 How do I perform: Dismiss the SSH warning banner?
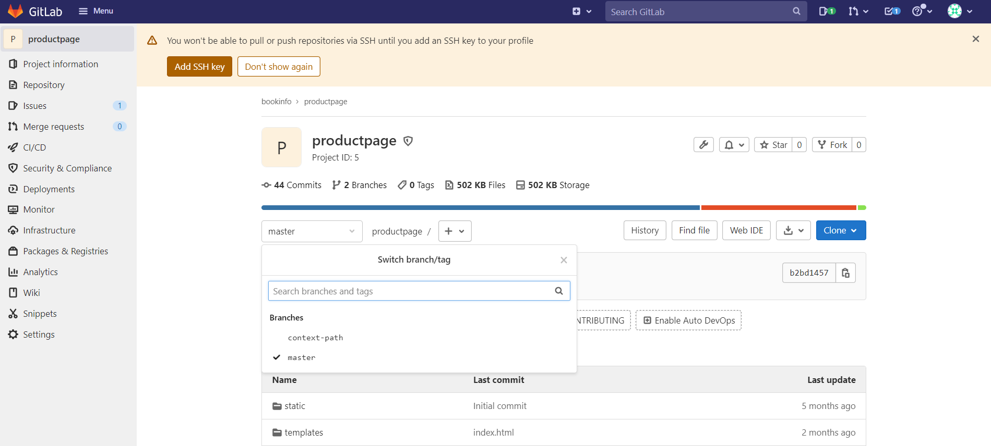coord(975,39)
